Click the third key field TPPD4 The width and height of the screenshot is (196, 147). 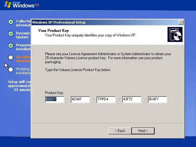coord(106,100)
